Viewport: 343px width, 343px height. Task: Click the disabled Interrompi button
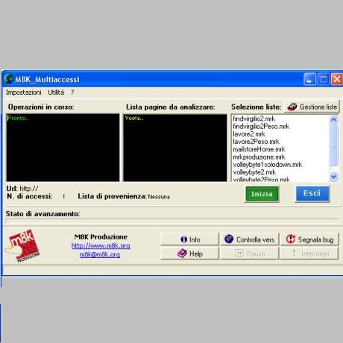[x=309, y=254]
